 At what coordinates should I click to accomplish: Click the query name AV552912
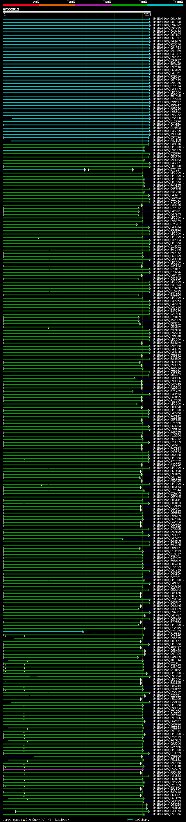11,10
